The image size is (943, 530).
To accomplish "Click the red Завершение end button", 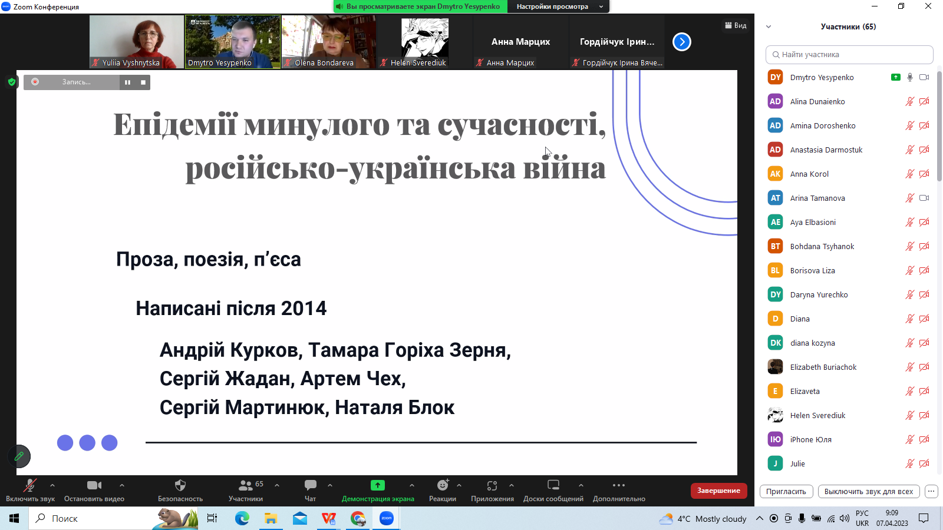I will [718, 491].
